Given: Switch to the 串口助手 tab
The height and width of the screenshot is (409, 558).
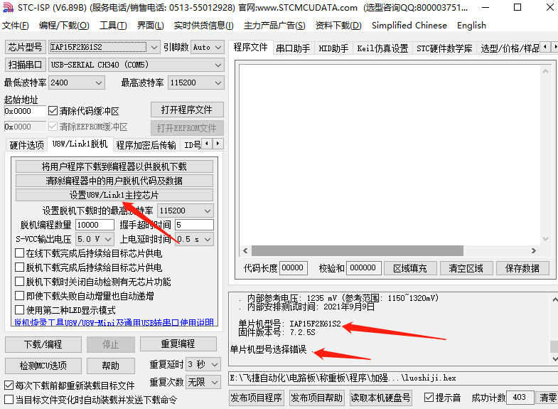Looking at the screenshot, I should pyautogui.click(x=293, y=48).
